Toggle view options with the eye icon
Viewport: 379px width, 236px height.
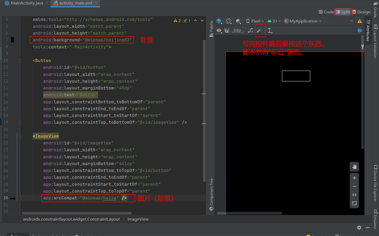[219, 30]
